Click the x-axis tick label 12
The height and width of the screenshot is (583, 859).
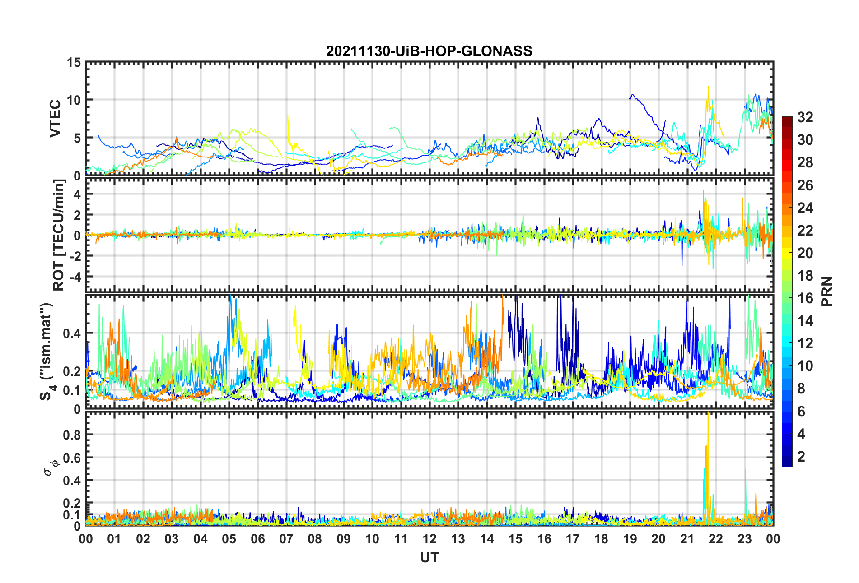click(x=429, y=539)
